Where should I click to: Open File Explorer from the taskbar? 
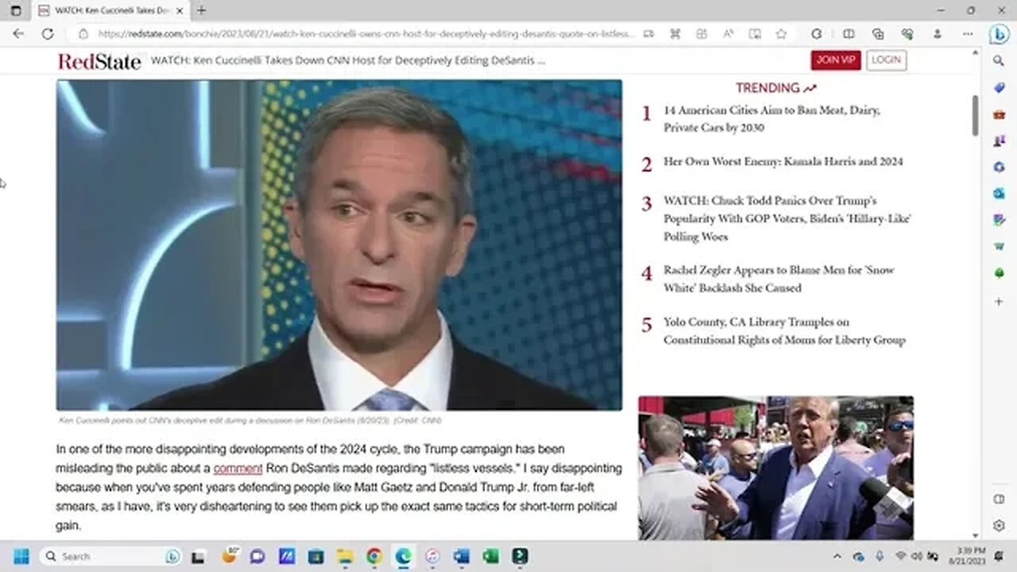pyautogui.click(x=344, y=556)
